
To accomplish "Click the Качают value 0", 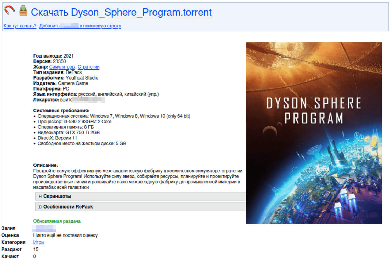I will (x=35, y=256).
